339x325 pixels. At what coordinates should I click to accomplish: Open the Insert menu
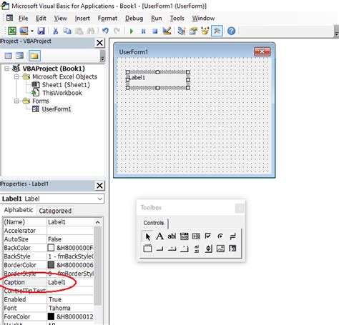coord(82,18)
